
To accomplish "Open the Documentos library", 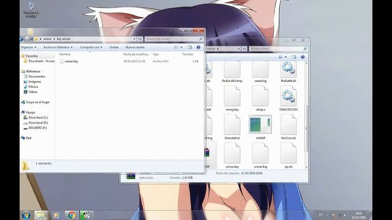I will 37,76.
